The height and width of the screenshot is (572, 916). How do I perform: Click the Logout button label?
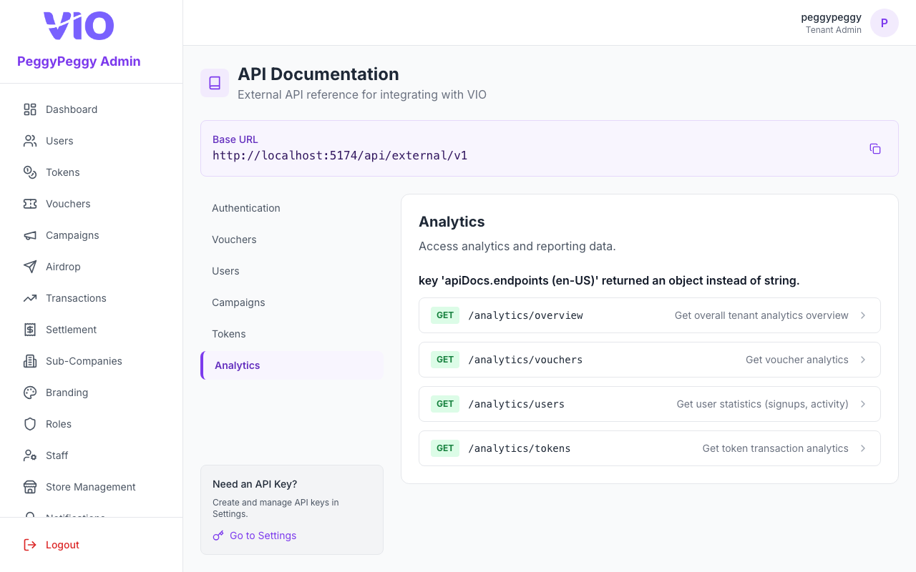[x=62, y=545]
